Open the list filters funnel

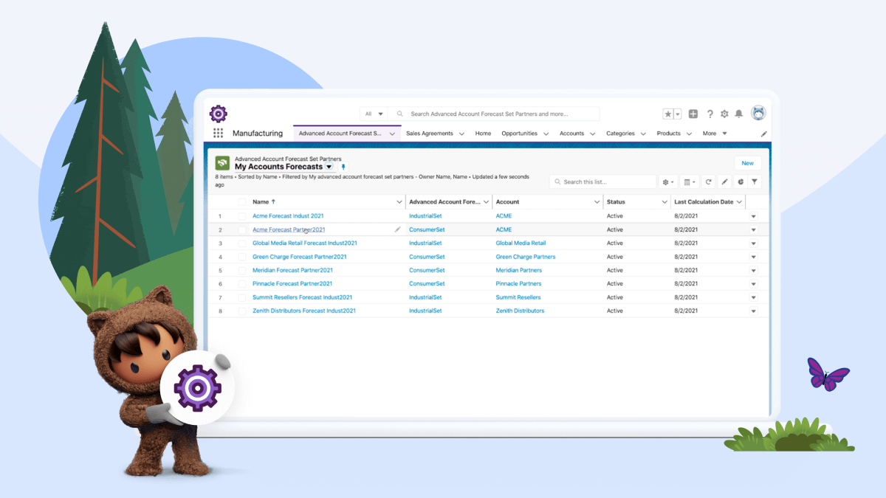(x=755, y=181)
